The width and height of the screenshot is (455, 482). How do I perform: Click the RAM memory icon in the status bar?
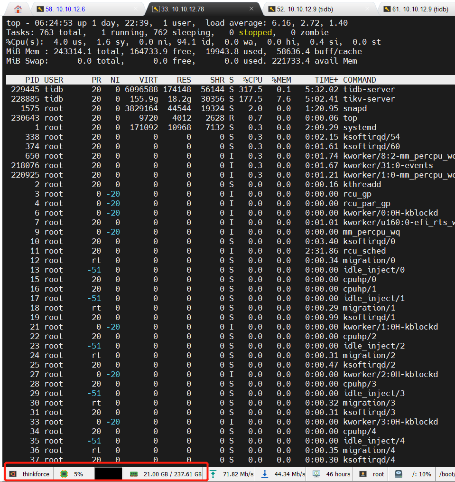134,474
